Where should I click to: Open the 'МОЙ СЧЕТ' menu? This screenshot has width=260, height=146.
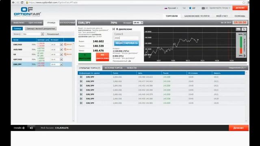point(222,16)
